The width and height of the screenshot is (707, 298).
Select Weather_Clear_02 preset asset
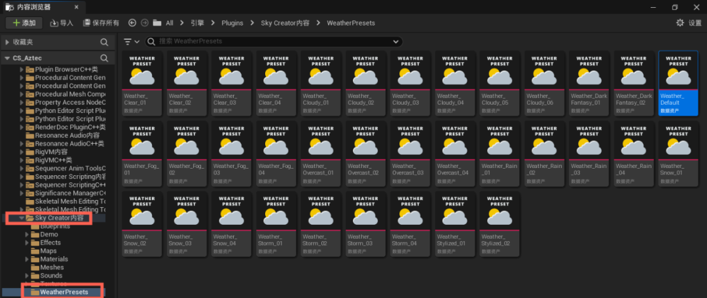click(187, 83)
